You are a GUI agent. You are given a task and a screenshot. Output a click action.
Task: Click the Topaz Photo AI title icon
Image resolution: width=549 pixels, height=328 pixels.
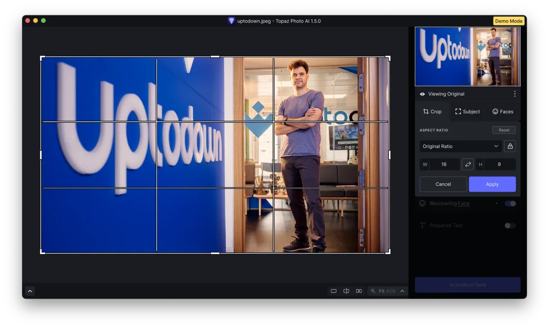231,21
